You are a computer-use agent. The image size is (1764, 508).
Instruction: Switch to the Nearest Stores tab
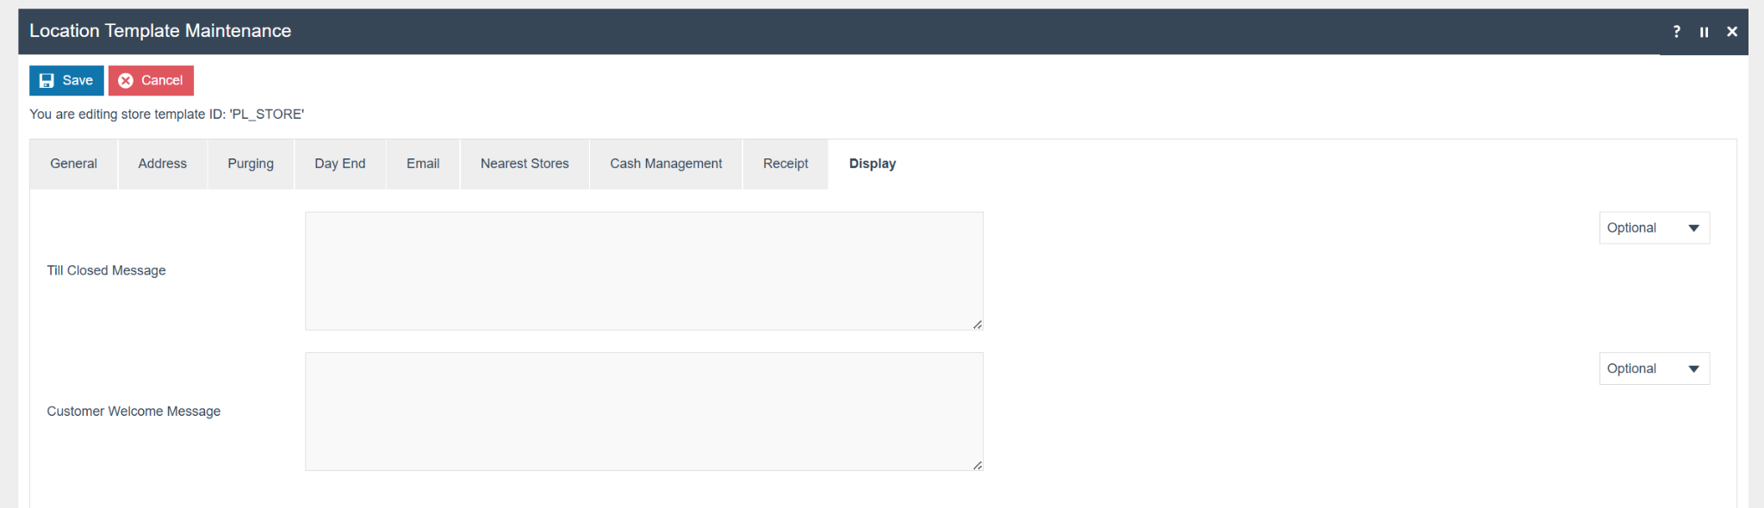(x=525, y=164)
